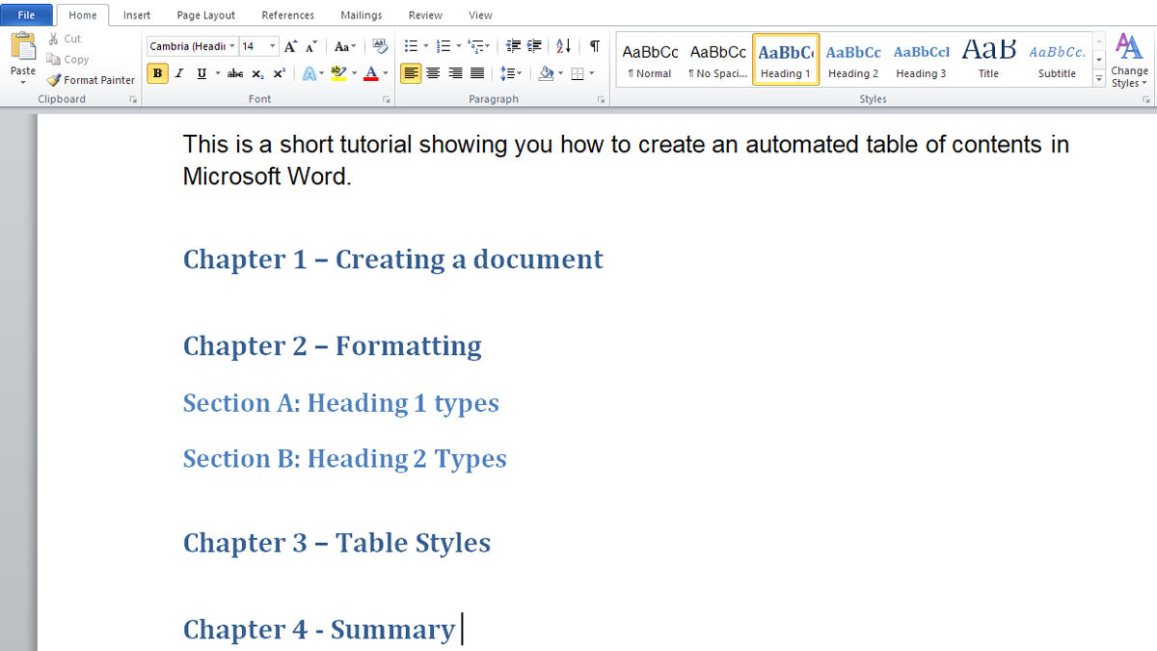
Task: Start a bulleted list
Action: (x=412, y=46)
